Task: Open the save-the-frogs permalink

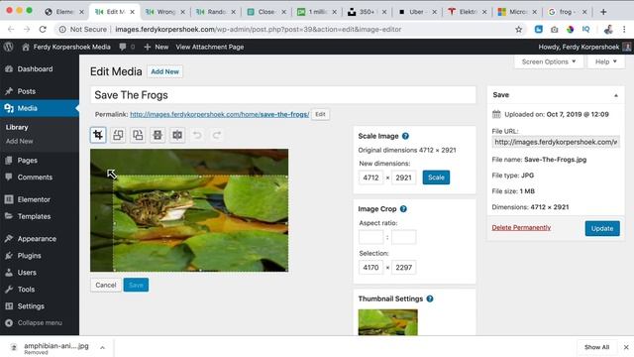Action: tap(220, 115)
